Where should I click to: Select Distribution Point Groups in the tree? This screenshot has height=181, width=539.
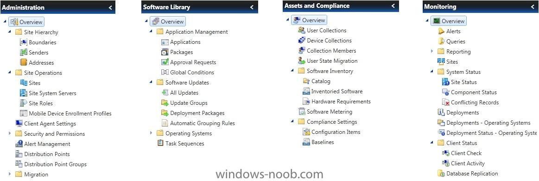(55, 164)
